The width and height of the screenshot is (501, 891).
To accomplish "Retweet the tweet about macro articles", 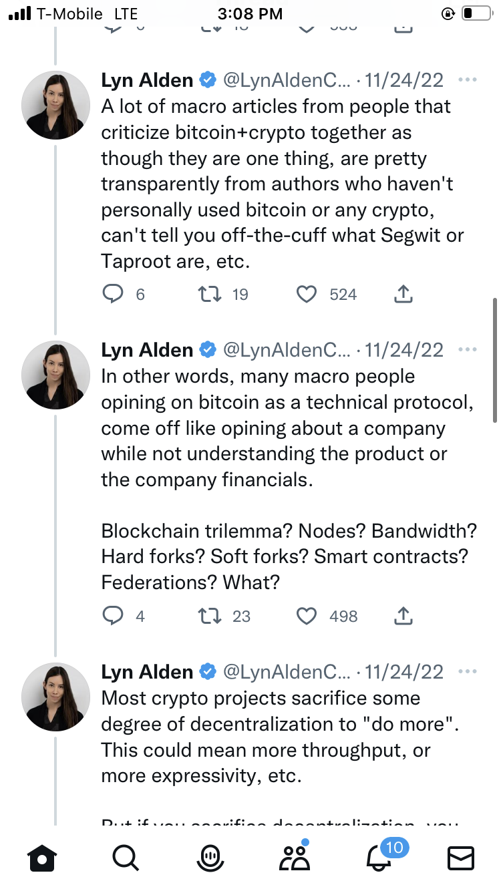I will [x=211, y=294].
